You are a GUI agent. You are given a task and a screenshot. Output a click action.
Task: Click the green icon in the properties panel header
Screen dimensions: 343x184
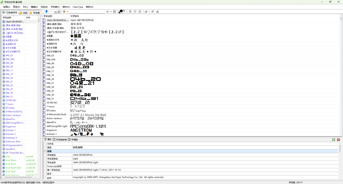click(x=334, y=139)
